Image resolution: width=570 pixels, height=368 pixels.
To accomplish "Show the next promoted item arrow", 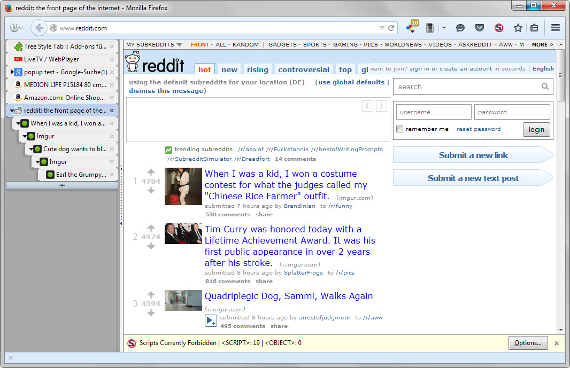I will point(381,106).
